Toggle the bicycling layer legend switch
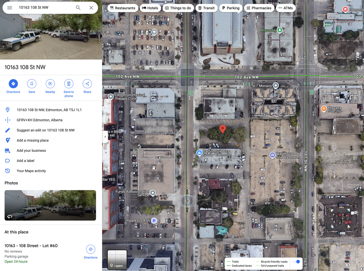Viewport: 364px width, 271px height. (x=296, y=262)
